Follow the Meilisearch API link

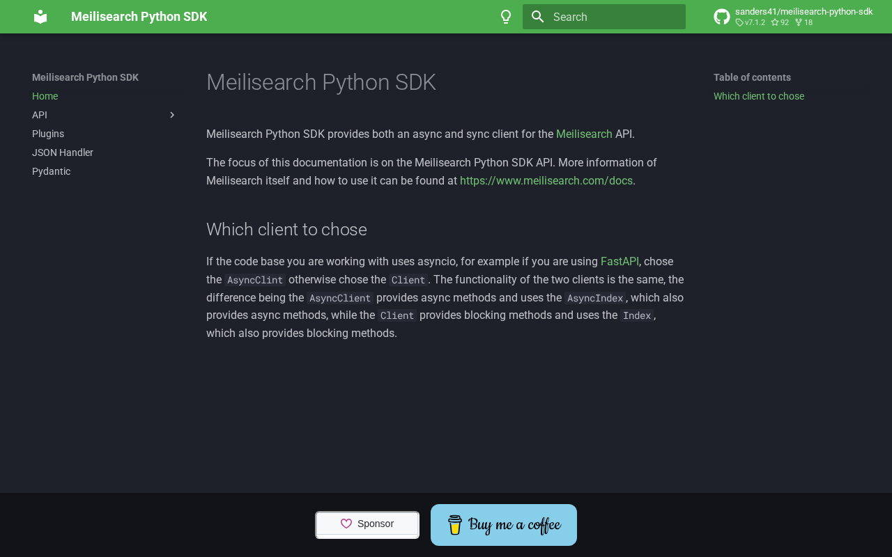coord(584,134)
